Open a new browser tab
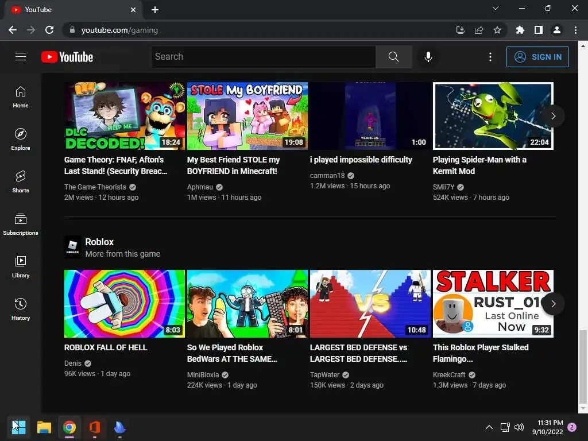 155,10
